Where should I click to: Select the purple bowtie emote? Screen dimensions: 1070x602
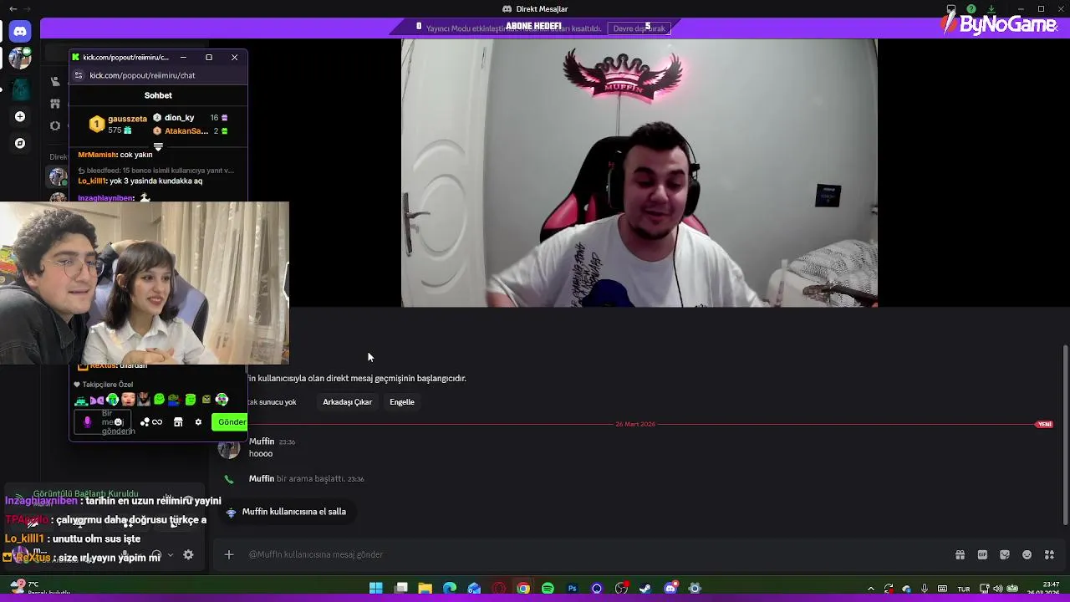[97, 400]
